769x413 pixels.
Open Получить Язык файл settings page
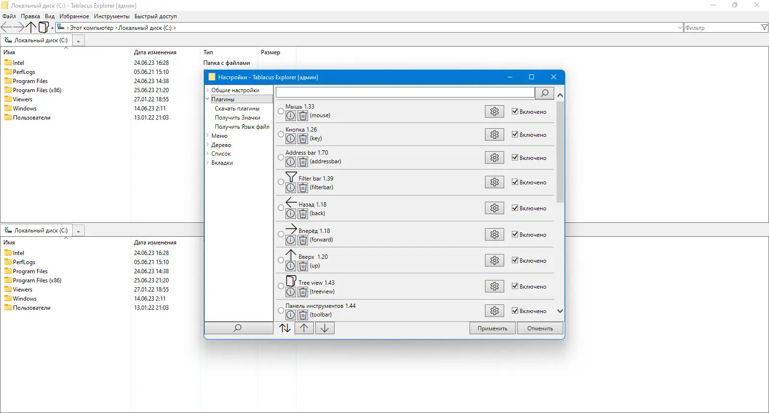[x=242, y=127]
